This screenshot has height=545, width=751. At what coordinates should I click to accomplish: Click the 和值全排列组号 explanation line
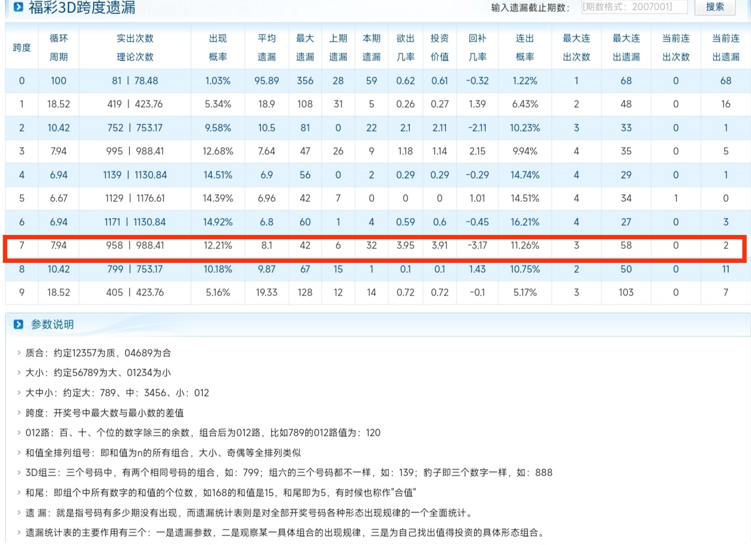(163, 453)
